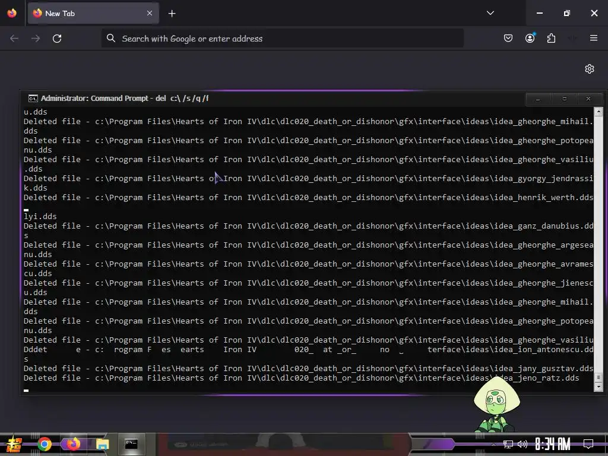Click the line ending in idea_henrik_werth.dds
This screenshot has height=456, width=608.
pyautogui.click(x=308, y=197)
